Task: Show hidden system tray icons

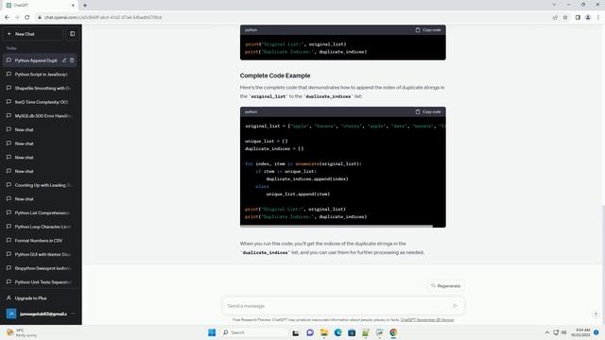Action: click(x=547, y=332)
